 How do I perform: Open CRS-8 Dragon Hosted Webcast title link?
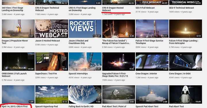[113, 9]
